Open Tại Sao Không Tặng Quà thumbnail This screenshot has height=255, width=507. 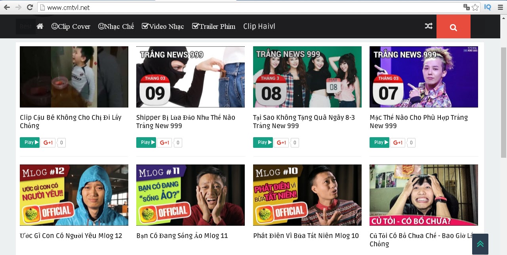307,77
